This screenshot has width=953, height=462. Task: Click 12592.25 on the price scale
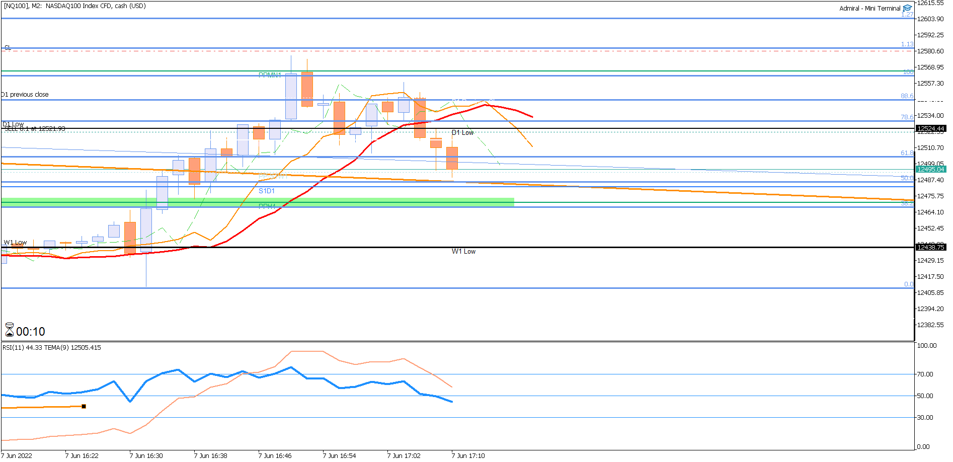(x=930, y=35)
